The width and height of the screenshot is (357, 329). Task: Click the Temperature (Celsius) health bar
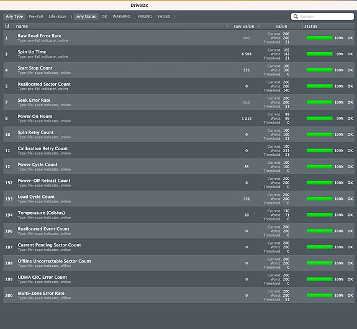point(319,215)
